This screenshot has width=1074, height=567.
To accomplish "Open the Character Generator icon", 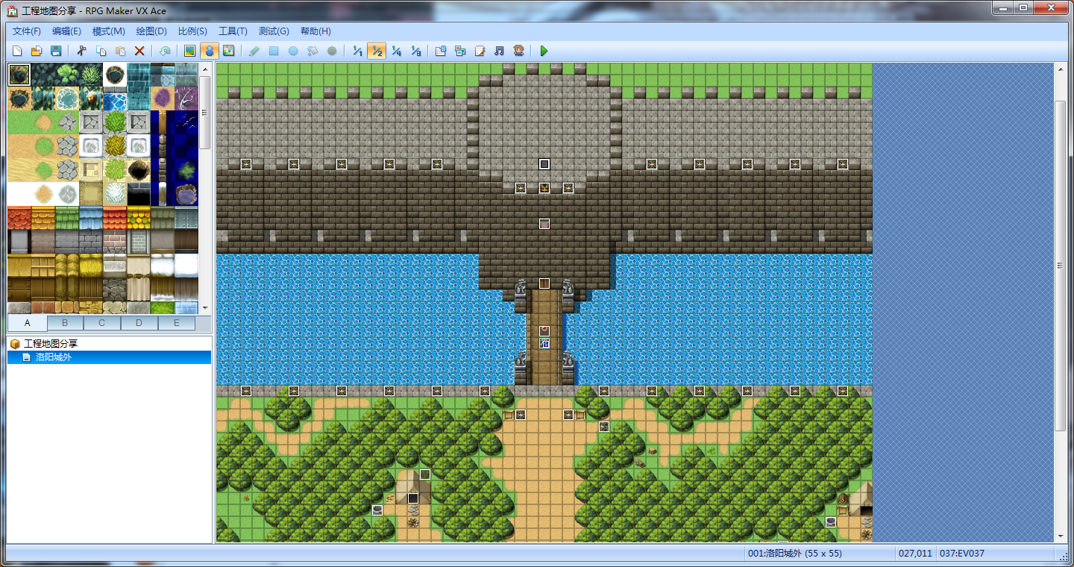I will 518,51.
